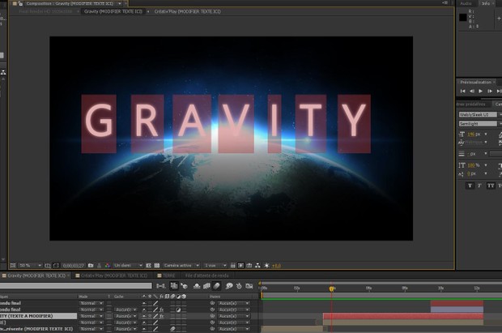The image size is (502, 333).
Task: Click the vertical scale icon in Character panel
Action: (462, 165)
